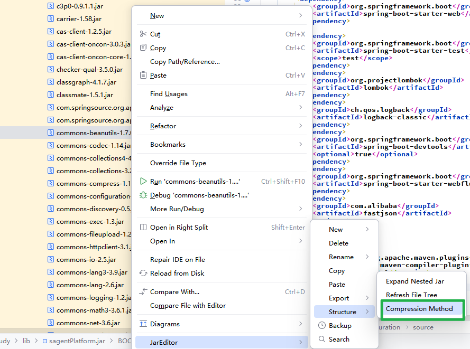470x349 pixels.
Task: Click the Search magnifier icon
Action: click(x=322, y=339)
